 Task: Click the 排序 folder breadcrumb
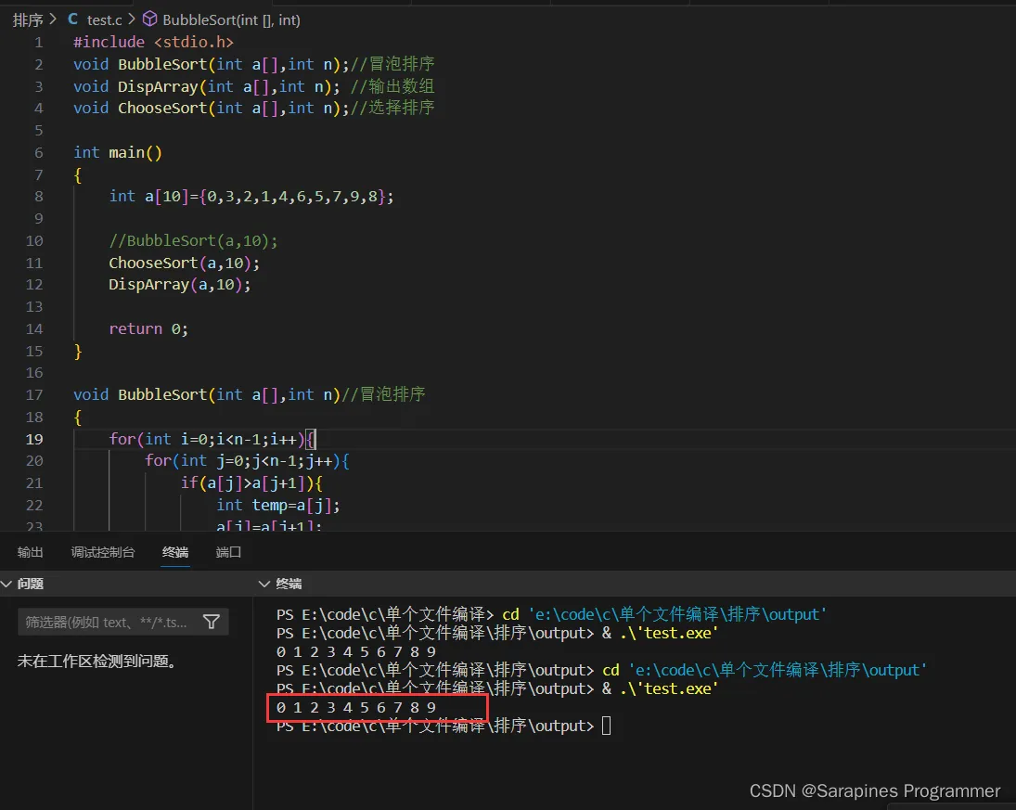tap(28, 20)
